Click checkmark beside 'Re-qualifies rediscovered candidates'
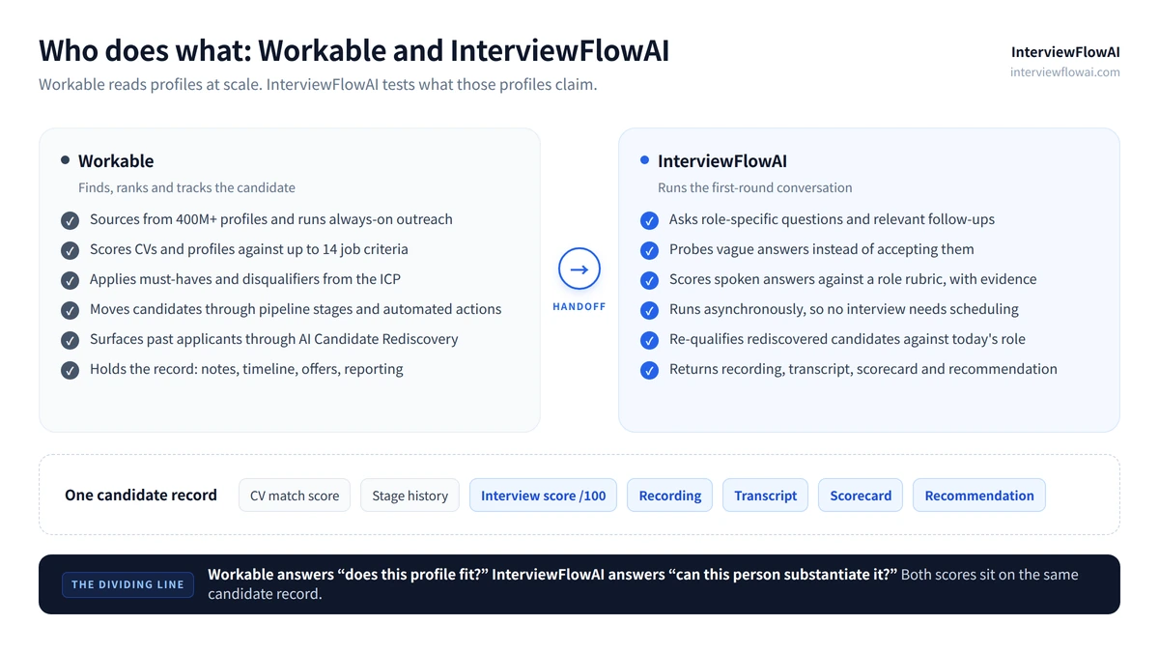The height and width of the screenshot is (652, 1159). click(649, 340)
